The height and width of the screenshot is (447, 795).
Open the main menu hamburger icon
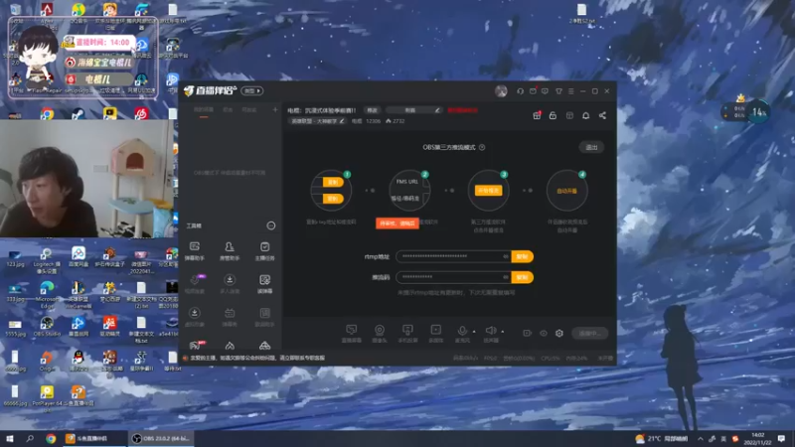click(570, 91)
